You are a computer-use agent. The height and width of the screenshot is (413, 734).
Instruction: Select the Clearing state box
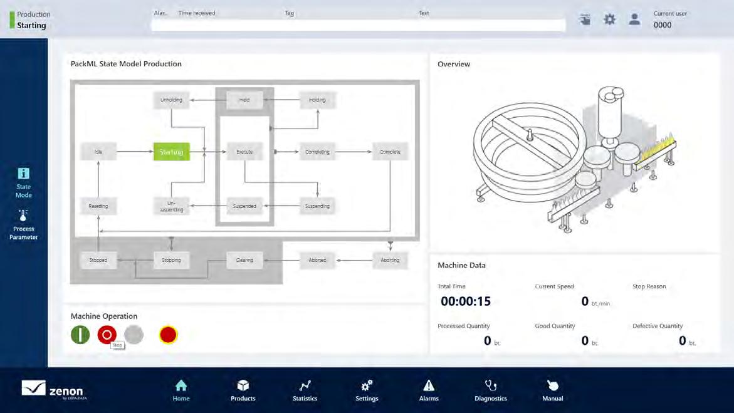tap(244, 260)
